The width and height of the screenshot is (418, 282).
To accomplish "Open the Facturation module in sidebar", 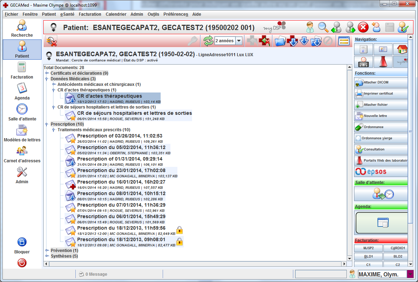I will pyautogui.click(x=22, y=70).
